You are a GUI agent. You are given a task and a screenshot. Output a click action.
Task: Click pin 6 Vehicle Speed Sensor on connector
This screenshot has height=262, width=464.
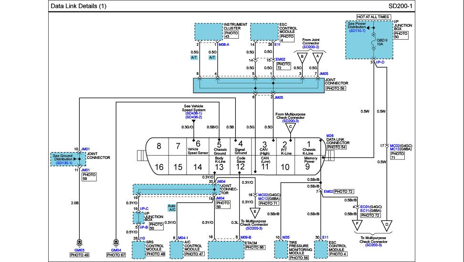pyautogui.click(x=198, y=145)
